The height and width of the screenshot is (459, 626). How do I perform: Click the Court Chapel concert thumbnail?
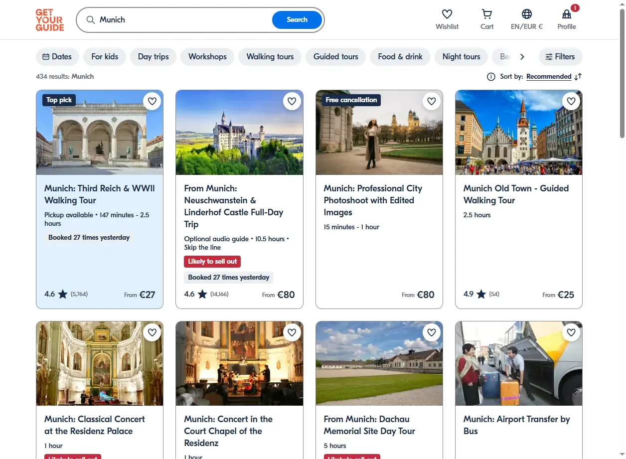239,363
